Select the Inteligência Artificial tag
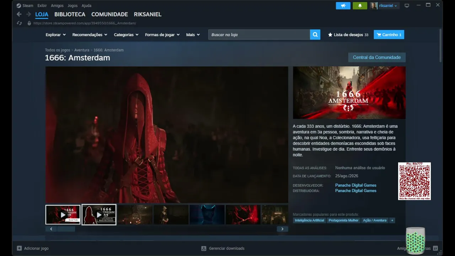This screenshot has height=256, width=455. (310, 220)
